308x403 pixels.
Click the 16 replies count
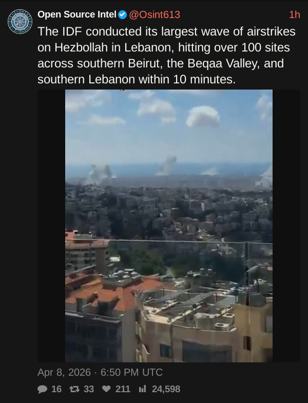(56, 389)
